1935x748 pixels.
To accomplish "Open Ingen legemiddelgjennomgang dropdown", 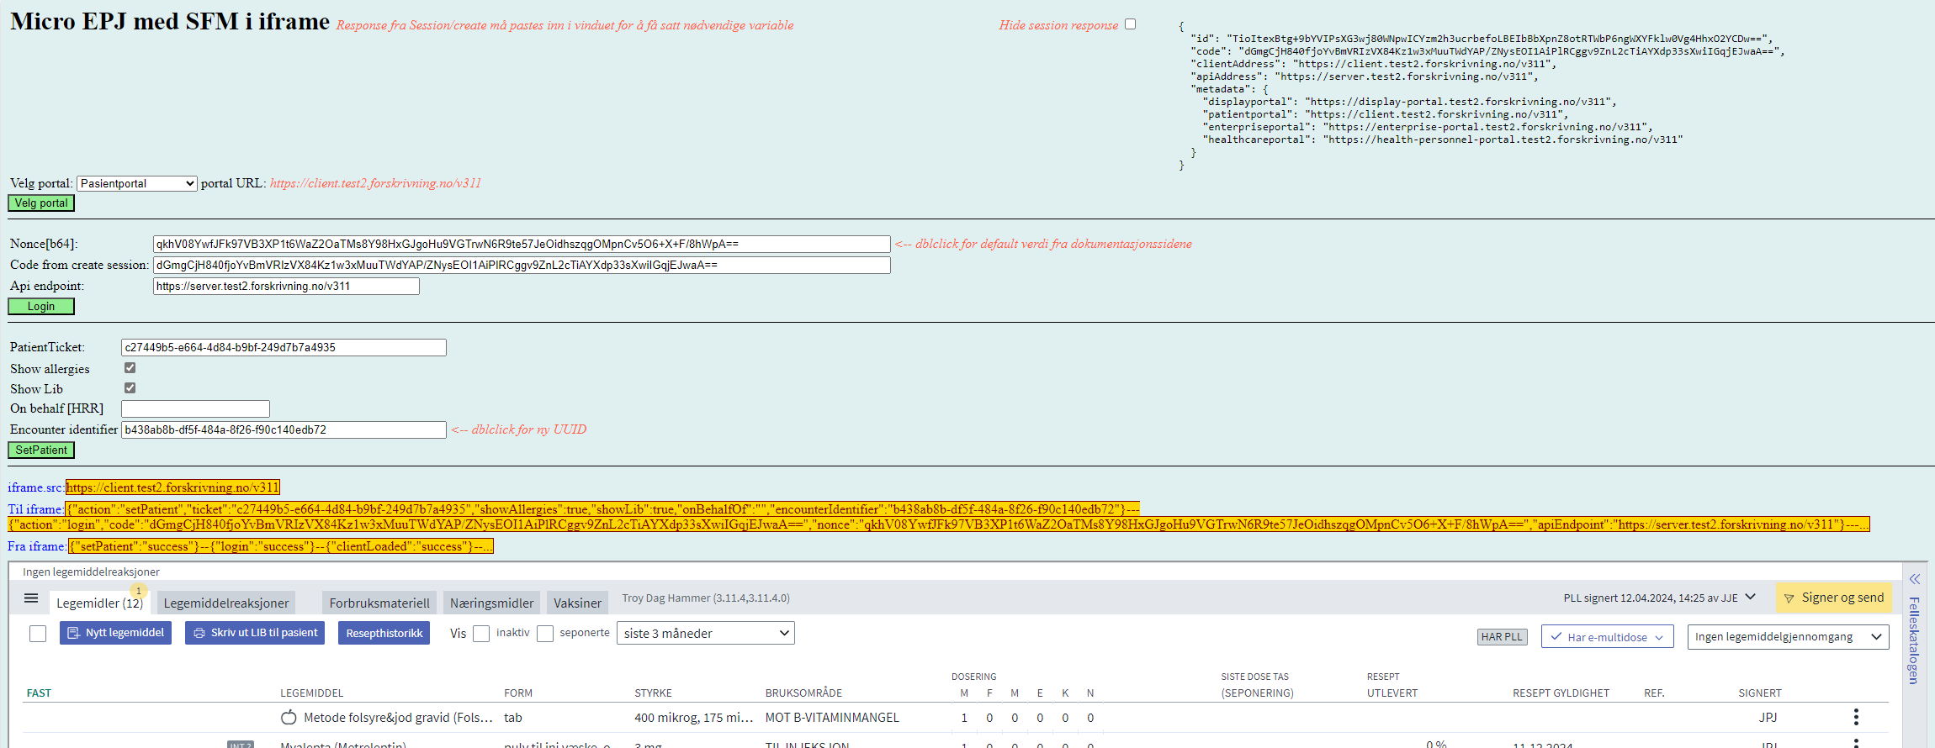I will coord(1788,636).
